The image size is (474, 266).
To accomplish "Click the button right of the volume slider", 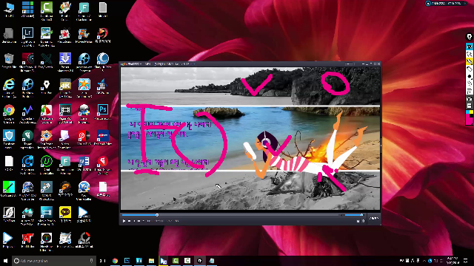I will (x=374, y=218).
